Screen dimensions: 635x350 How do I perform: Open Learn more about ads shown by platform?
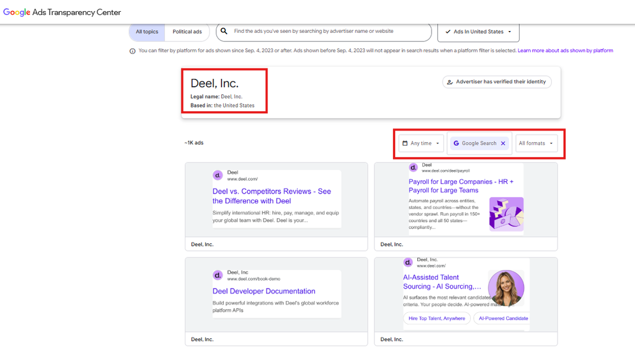coord(566,51)
